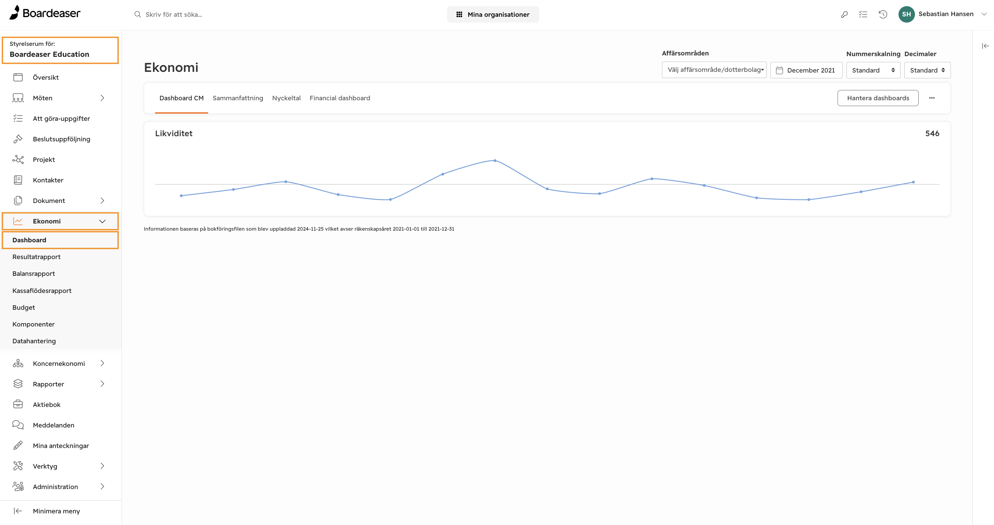Click the Hantera dashboards button

(878, 98)
